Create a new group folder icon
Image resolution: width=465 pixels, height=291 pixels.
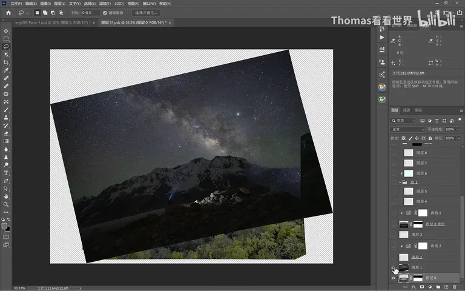pos(438,287)
